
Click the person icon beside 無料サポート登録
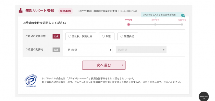[21, 10]
